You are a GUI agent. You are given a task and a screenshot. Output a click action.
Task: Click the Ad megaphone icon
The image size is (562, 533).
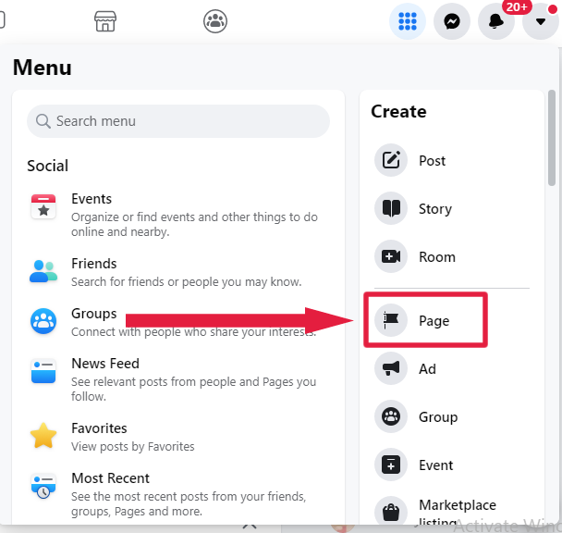pyautogui.click(x=391, y=368)
